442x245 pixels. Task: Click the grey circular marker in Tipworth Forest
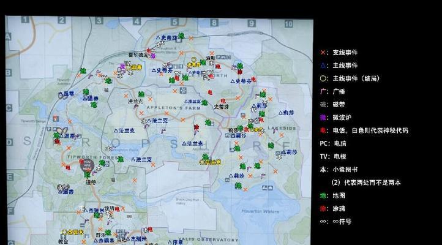88,166
